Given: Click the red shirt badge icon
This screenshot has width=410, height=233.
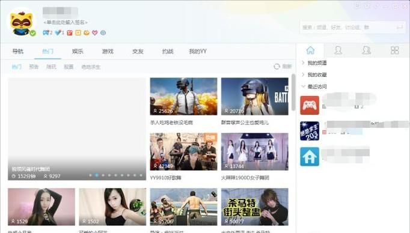Looking at the screenshot, I should click(x=70, y=32).
